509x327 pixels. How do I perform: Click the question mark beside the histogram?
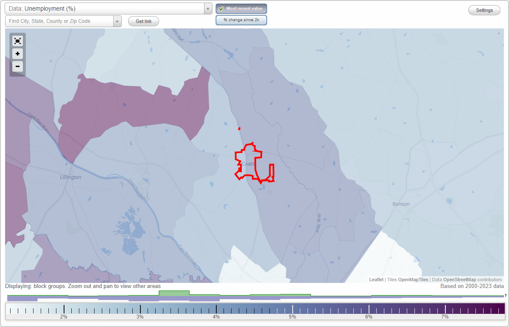(506, 295)
